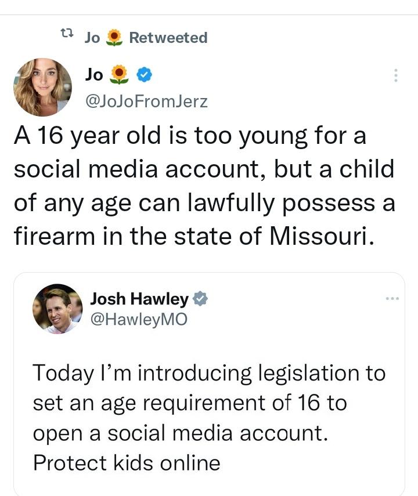The image size is (418, 496).
Task: Click Jo's blue verified badge
Action: pos(144,75)
